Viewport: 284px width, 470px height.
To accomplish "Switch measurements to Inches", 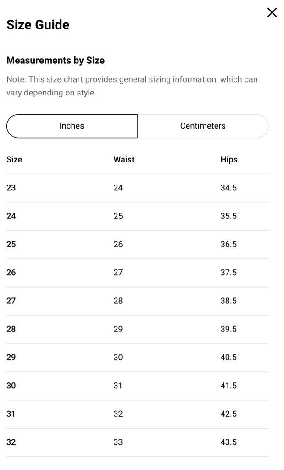I will 72,126.
